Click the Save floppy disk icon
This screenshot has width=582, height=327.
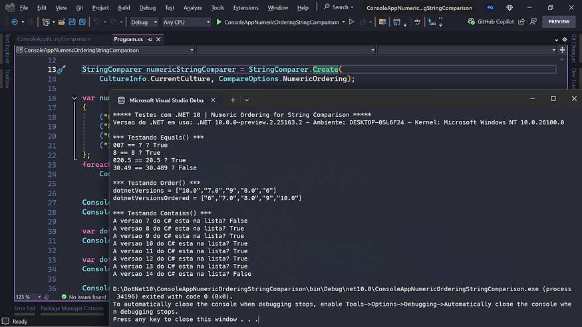pyautogui.click(x=72, y=22)
